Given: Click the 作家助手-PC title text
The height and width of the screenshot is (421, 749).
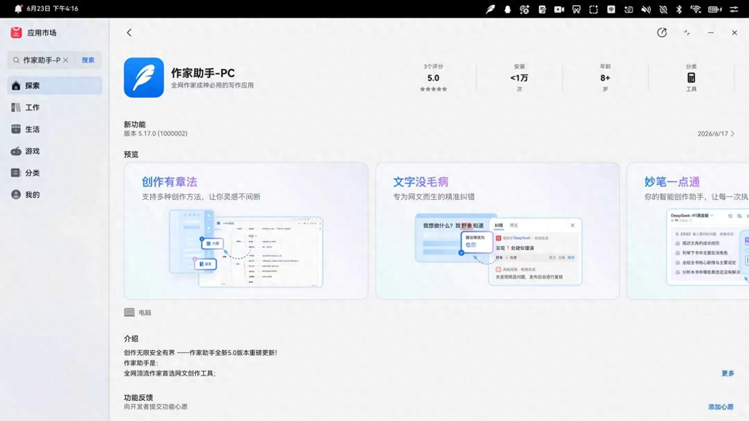Looking at the screenshot, I should [x=203, y=73].
